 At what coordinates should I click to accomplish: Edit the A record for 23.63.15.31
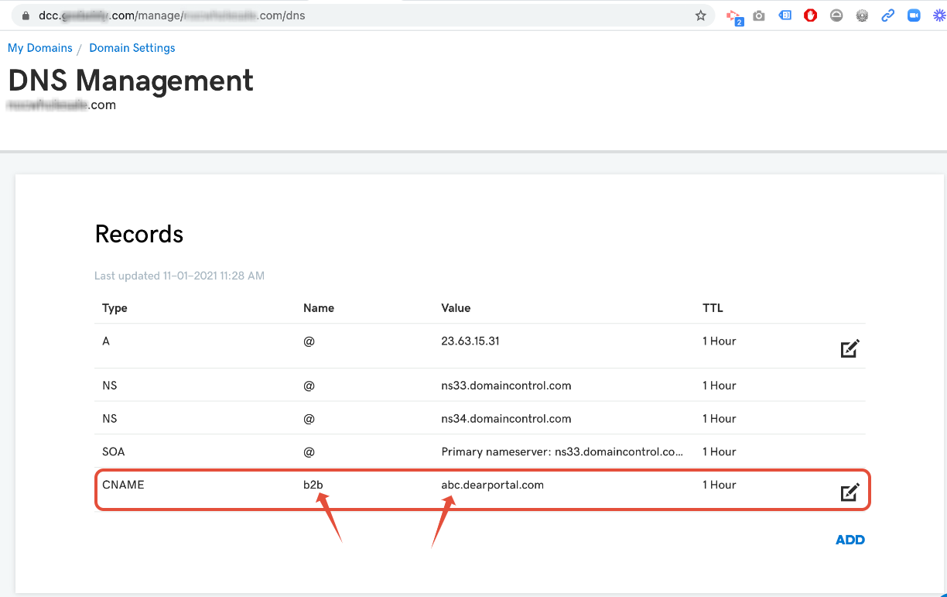coord(850,349)
